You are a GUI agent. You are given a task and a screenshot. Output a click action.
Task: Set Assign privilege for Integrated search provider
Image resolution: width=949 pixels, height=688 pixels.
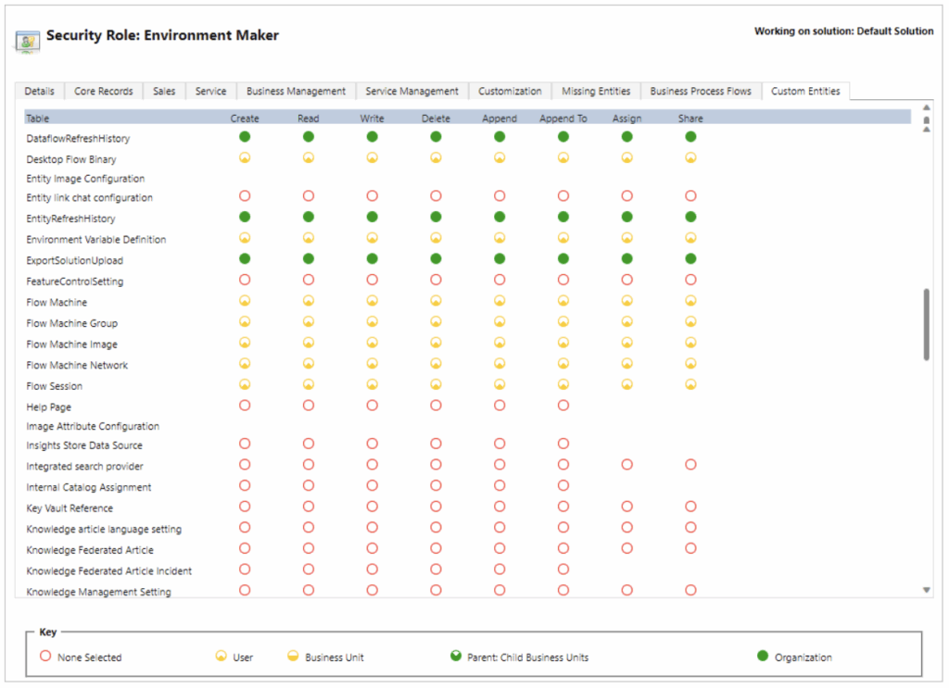[627, 464]
